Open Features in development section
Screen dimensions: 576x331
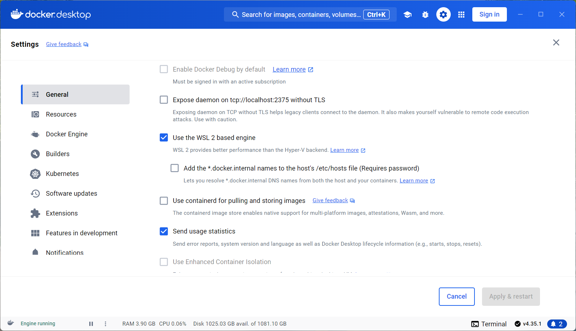75,233
